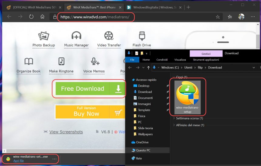The height and width of the screenshot is (166, 261).
Task: Select Rete in Explorer sidebar
Action: pos(137,158)
